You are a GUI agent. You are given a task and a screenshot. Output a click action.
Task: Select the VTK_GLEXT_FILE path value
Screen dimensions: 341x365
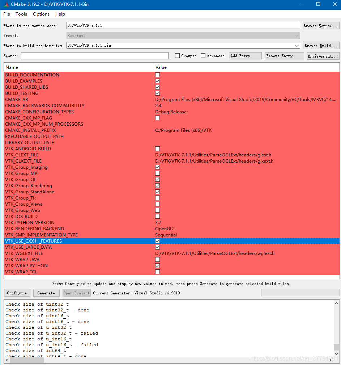213,155
